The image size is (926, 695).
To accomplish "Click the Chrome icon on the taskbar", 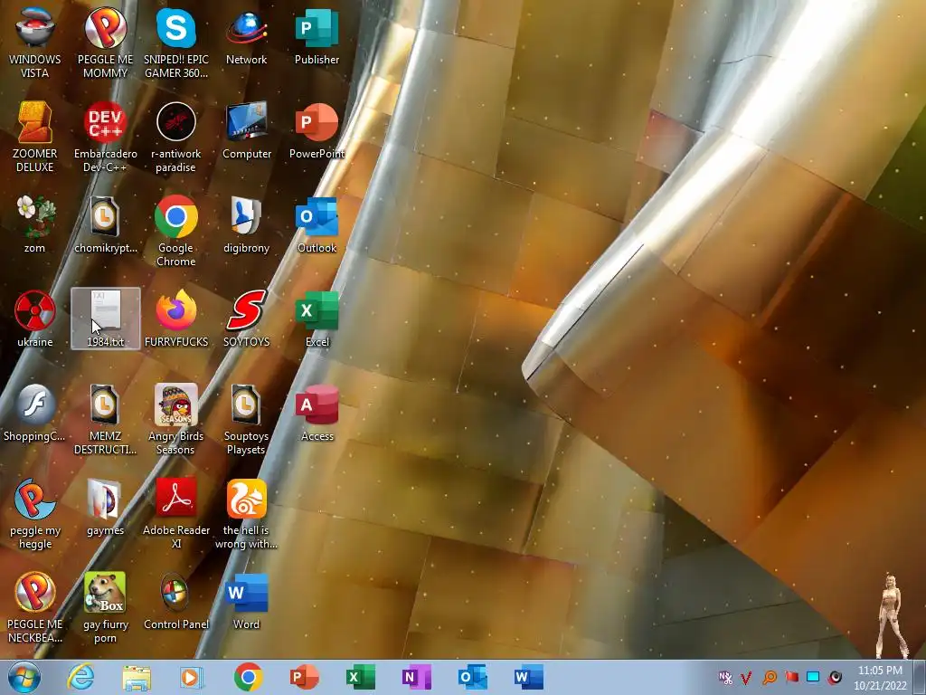I will 248,677.
